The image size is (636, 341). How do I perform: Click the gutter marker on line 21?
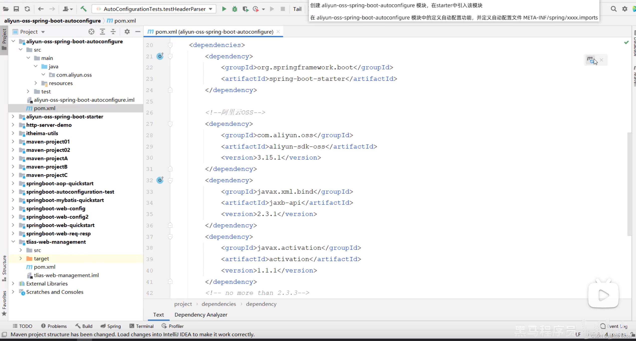160,56
